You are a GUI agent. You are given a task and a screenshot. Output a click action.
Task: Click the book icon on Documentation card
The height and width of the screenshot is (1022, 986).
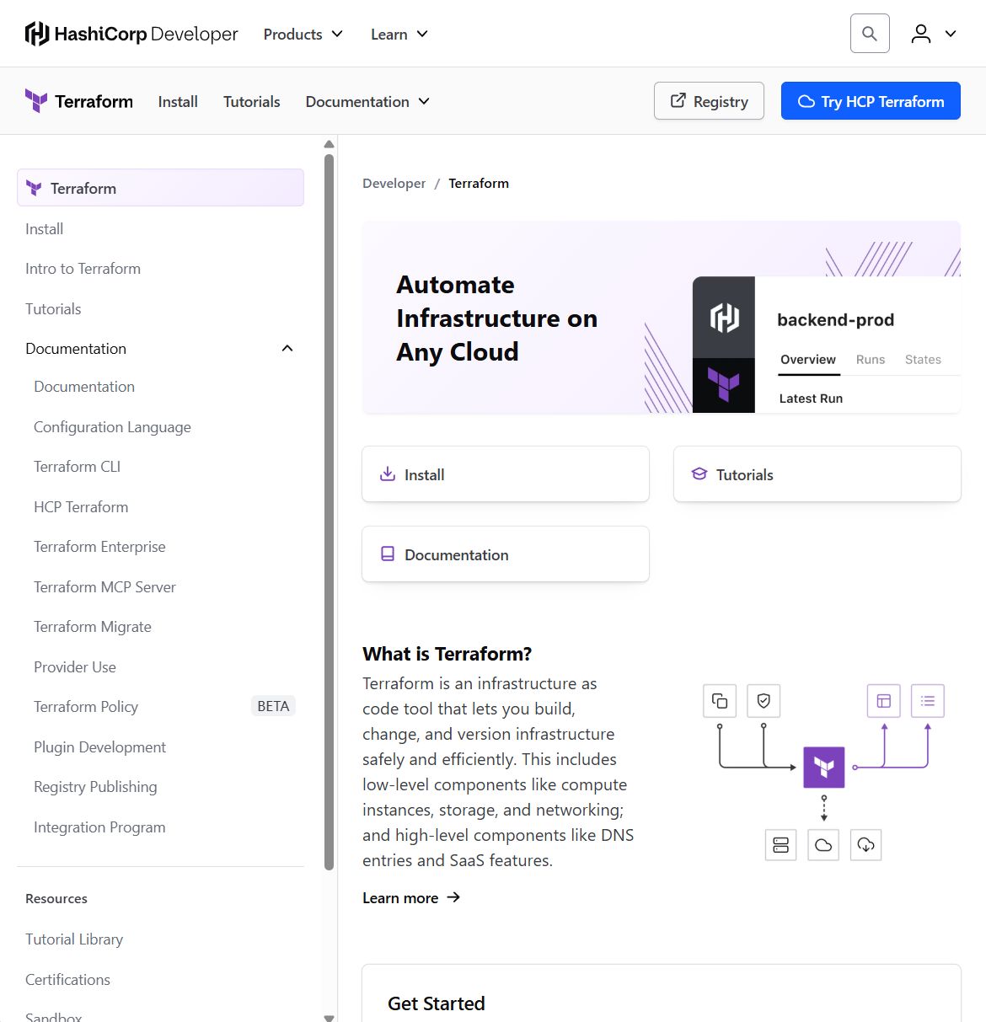click(x=388, y=554)
